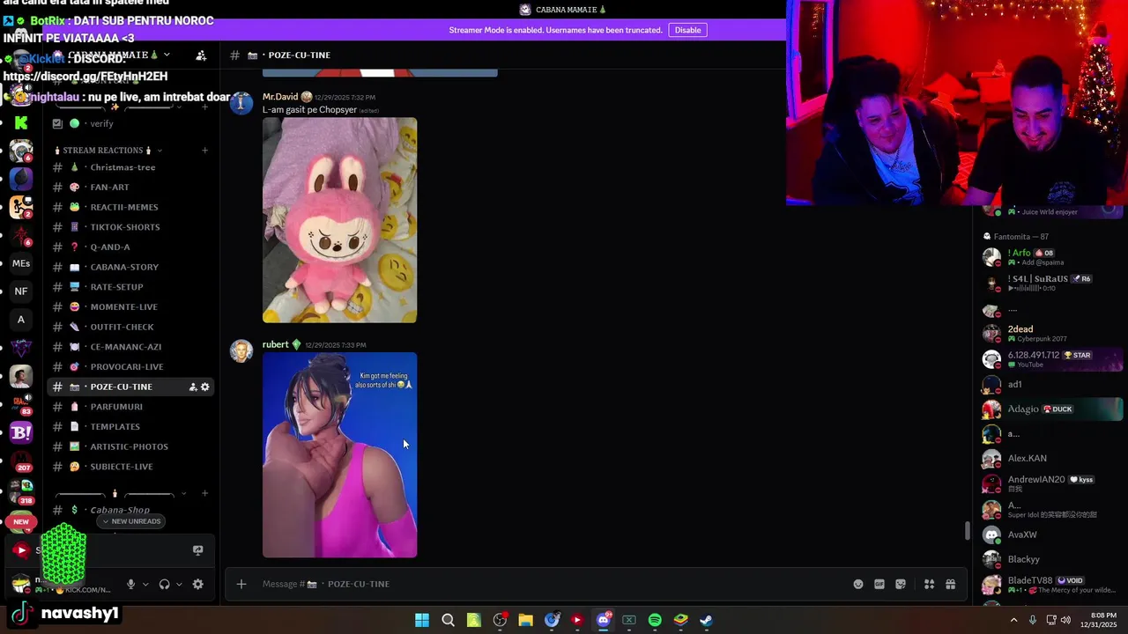This screenshot has height=634, width=1128.
Task: Open the cabana server name dropdown
Action: coord(166,55)
